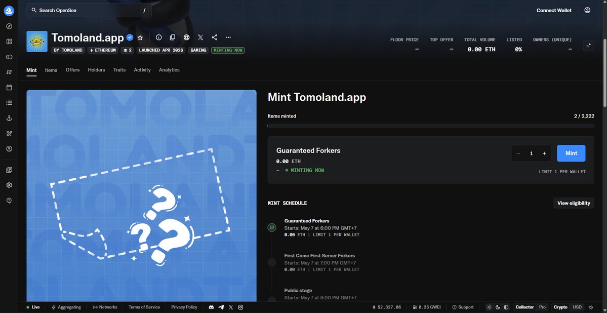The width and height of the screenshot is (607, 313).
Task: Copy the collection address with the copy icon
Action: point(173,37)
